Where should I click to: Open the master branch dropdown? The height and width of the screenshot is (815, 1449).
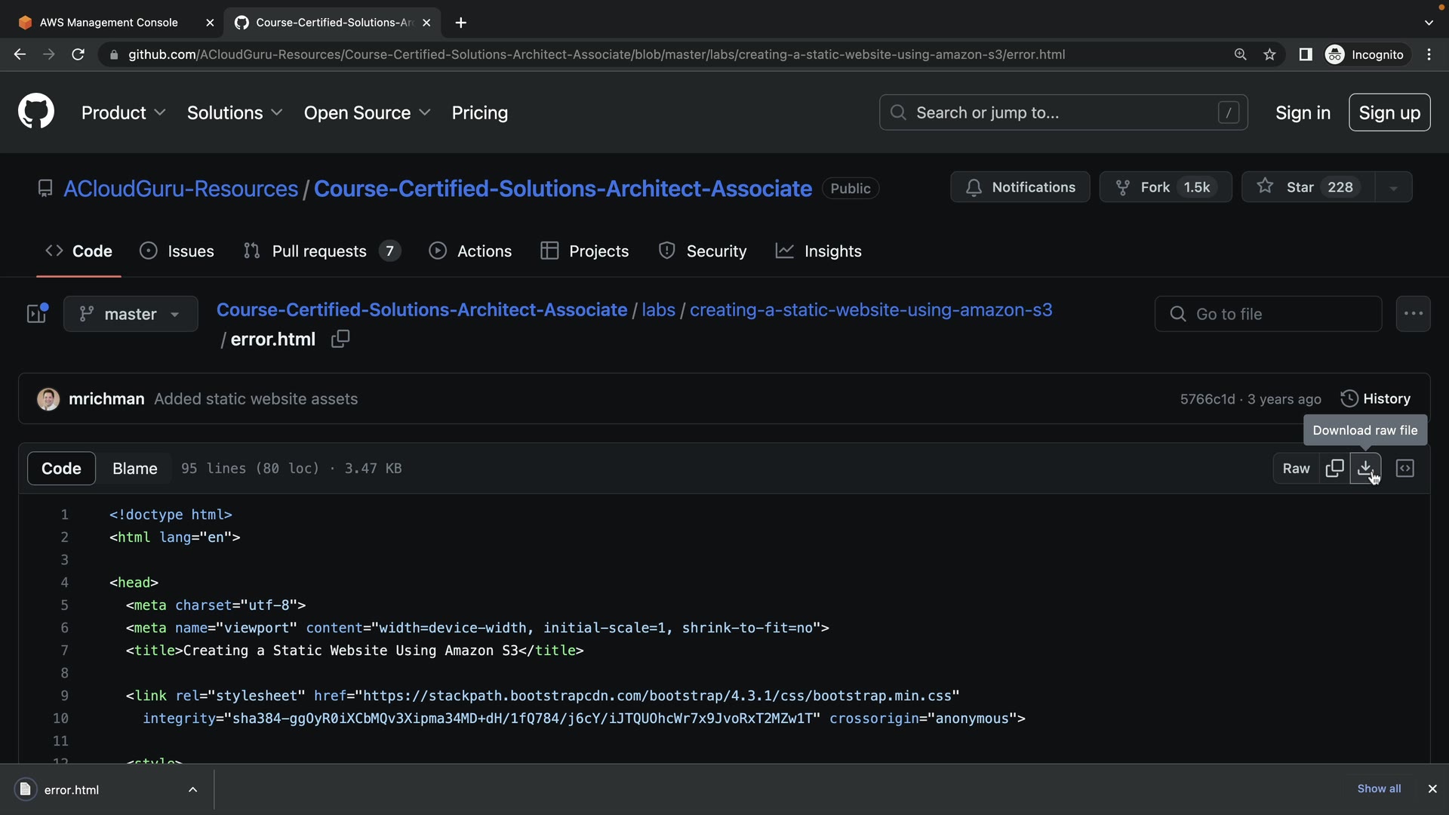[131, 314]
